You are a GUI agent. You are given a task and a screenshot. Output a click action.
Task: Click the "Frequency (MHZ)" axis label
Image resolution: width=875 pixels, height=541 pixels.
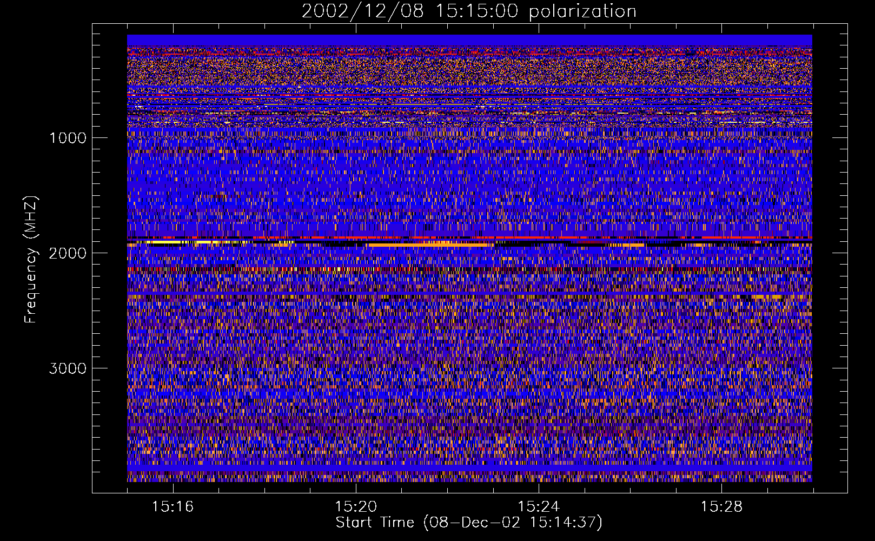(31, 260)
